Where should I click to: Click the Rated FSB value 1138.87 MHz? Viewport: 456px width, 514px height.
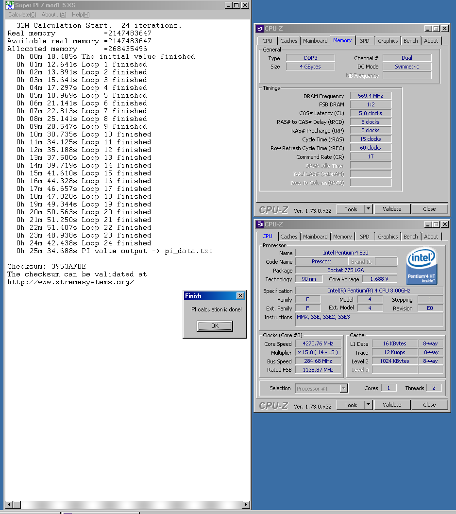(318, 370)
